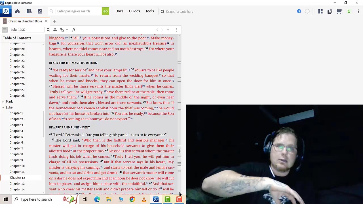
Task: Open the Docs menu
Action: pos(119,11)
